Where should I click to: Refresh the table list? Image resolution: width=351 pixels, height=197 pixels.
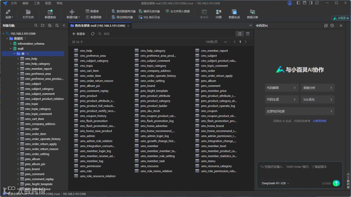pos(93,34)
